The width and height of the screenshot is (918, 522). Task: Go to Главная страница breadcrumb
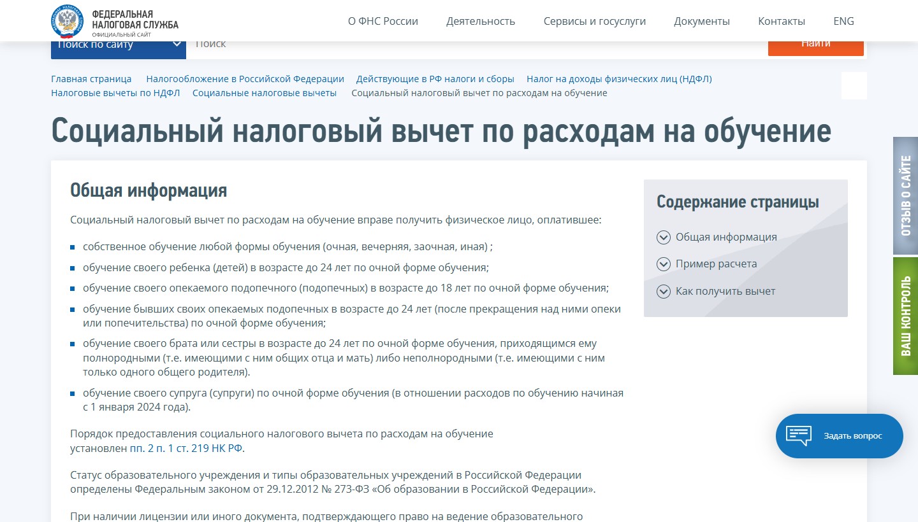tap(91, 79)
